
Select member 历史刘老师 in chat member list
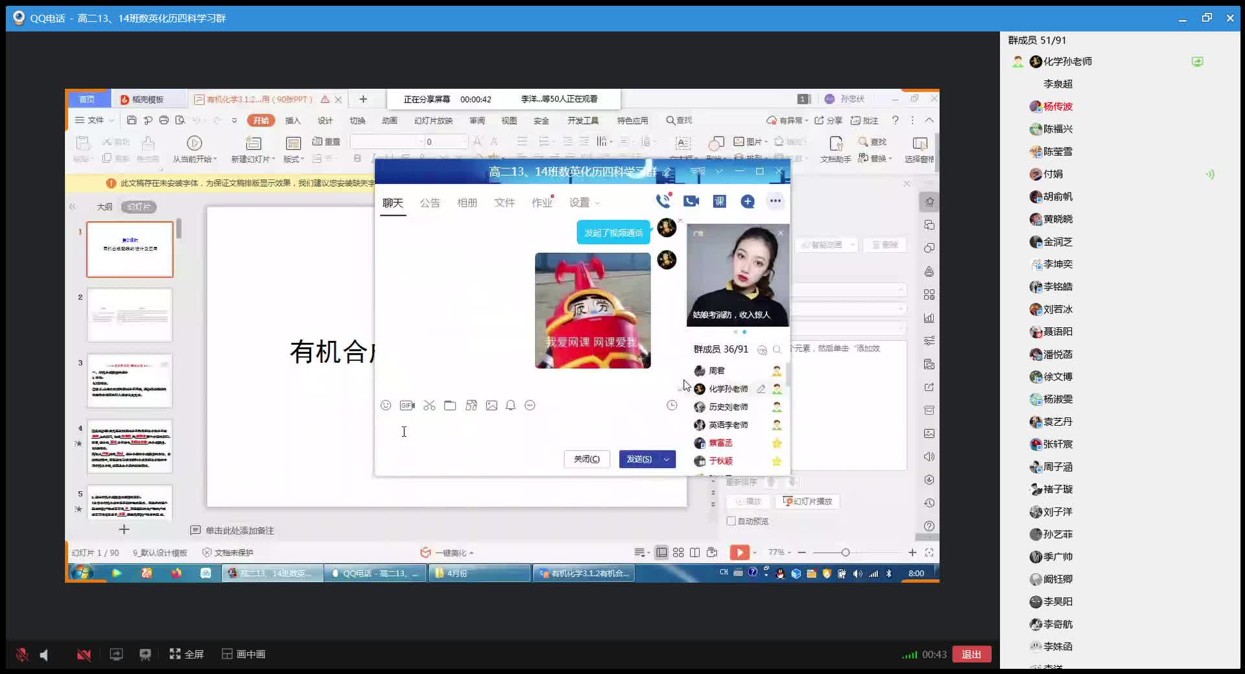tap(728, 407)
